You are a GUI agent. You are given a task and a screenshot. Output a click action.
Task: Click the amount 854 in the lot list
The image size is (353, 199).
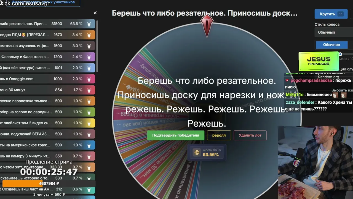pos(58,90)
